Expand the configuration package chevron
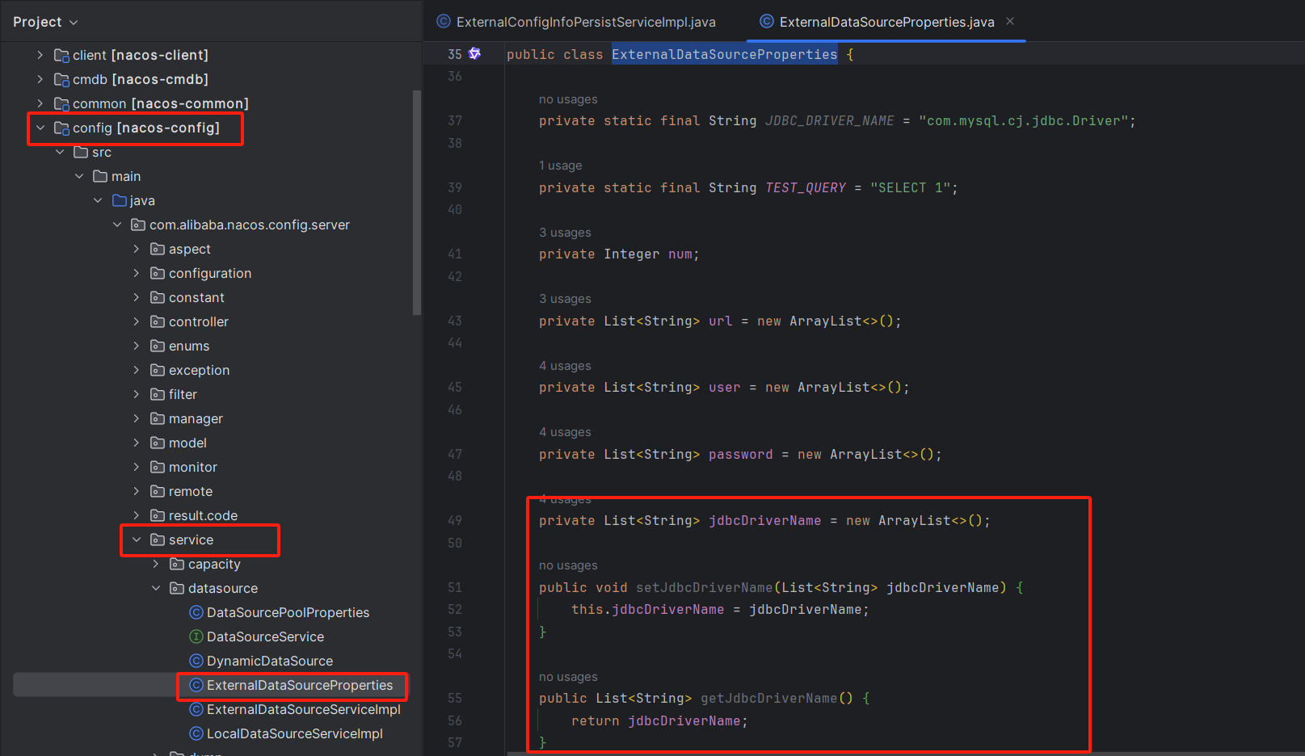 point(137,273)
